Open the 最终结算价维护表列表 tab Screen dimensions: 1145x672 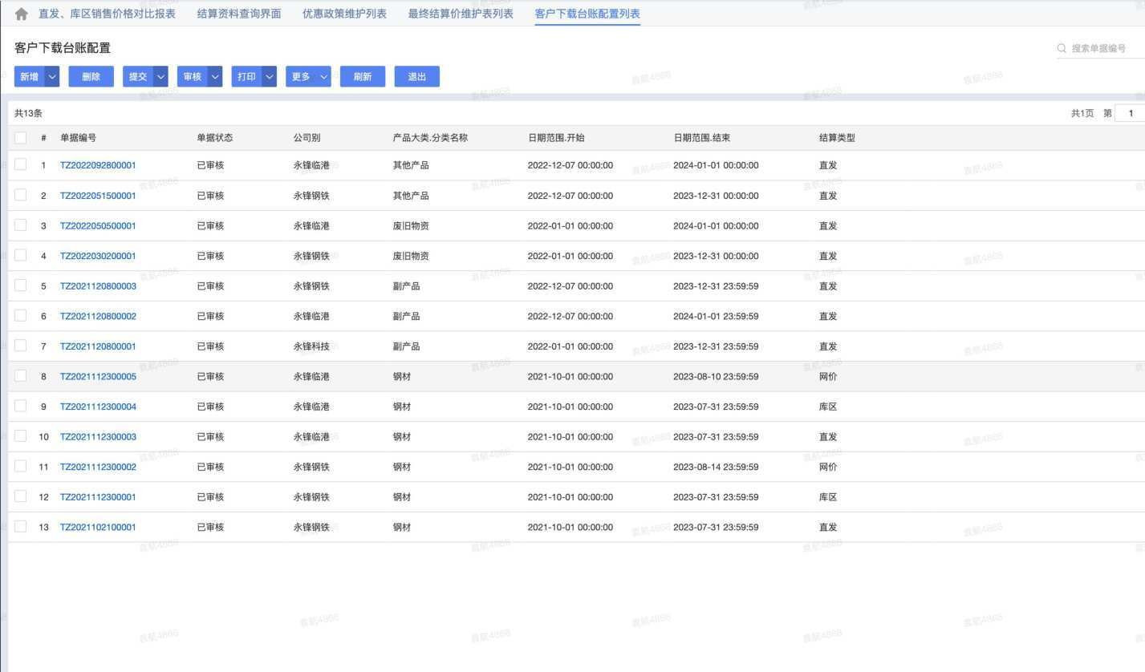461,14
